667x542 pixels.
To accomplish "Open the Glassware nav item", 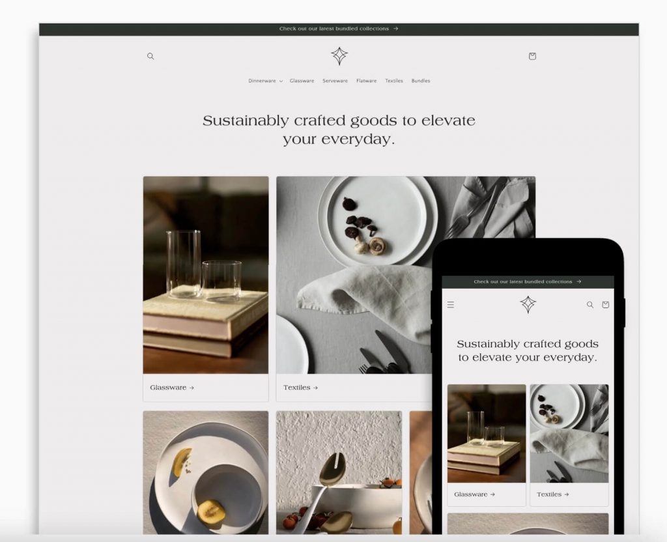I will [302, 81].
